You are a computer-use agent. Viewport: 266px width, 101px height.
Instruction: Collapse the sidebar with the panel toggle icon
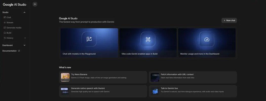(35, 4)
